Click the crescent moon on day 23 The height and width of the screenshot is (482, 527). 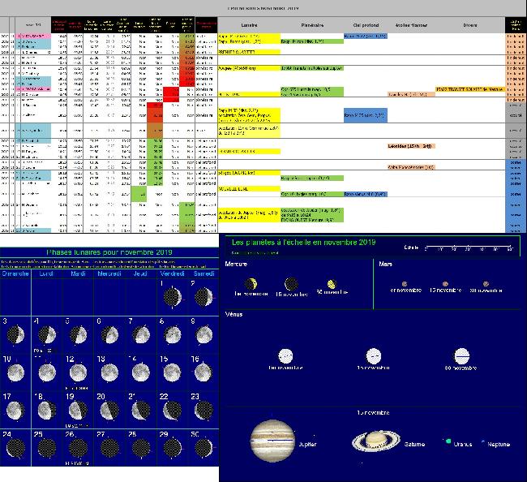[x=204, y=411]
